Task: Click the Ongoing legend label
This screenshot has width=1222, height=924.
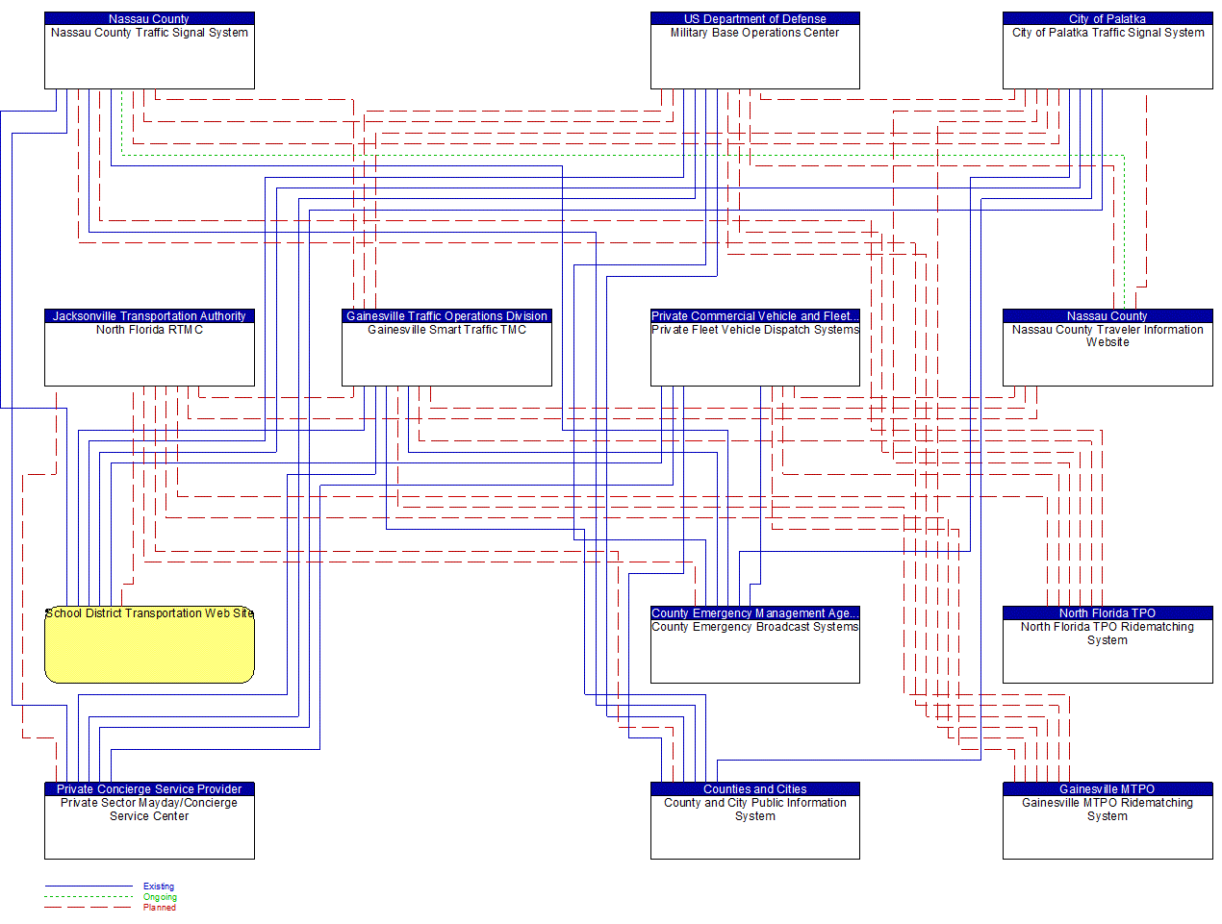Action: point(160,897)
